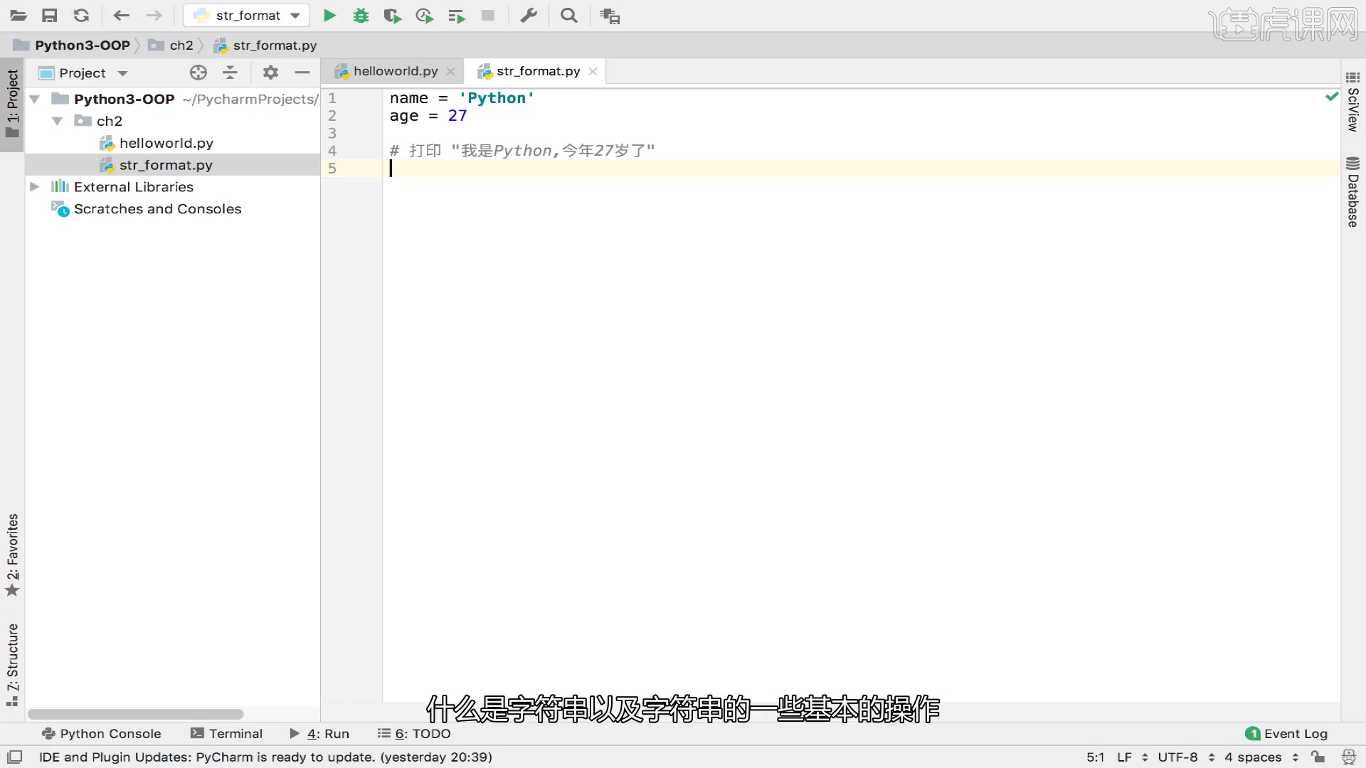Image resolution: width=1366 pixels, height=768 pixels.
Task: Run the str_format configuration
Action: pyautogui.click(x=328, y=15)
